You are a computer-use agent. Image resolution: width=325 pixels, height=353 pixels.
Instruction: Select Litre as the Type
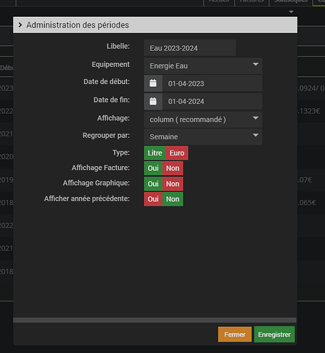point(155,153)
